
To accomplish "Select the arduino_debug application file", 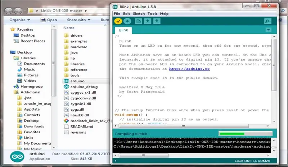I will click(x=81, y=87).
